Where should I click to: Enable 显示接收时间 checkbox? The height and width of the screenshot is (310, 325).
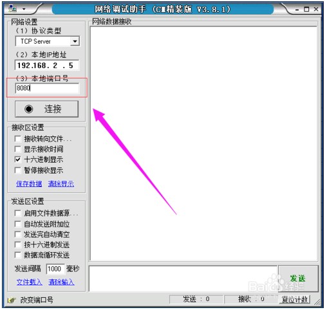(18, 149)
